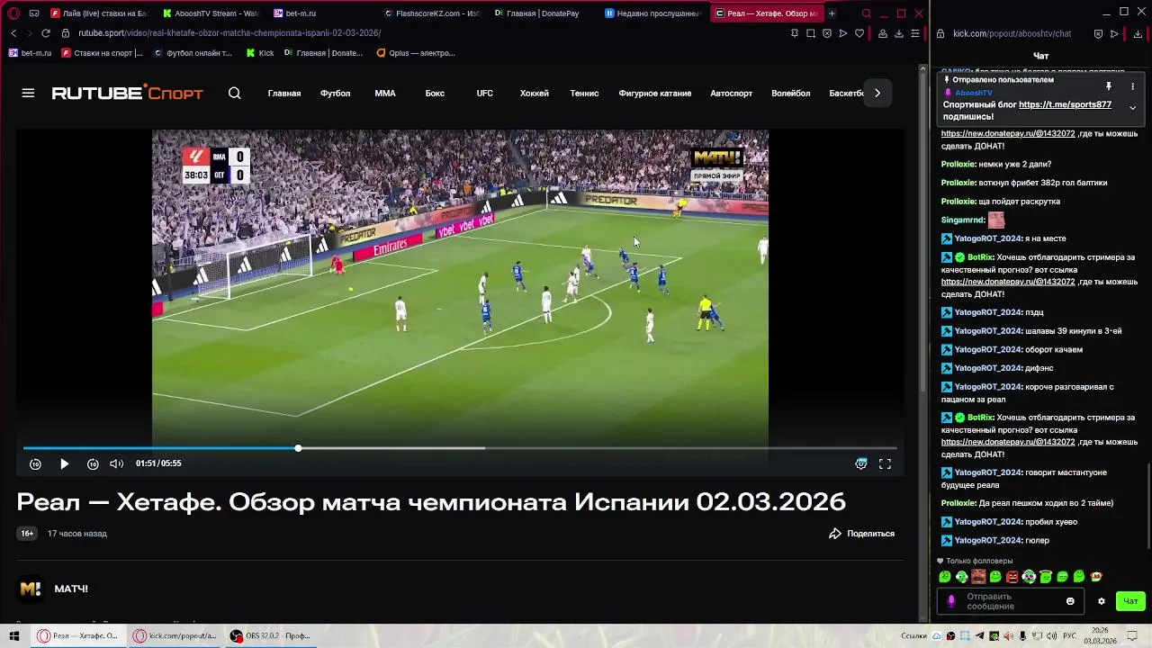The width and height of the screenshot is (1152, 648).
Task: Open the МАТЧ! channel name link
Action: 71,589
